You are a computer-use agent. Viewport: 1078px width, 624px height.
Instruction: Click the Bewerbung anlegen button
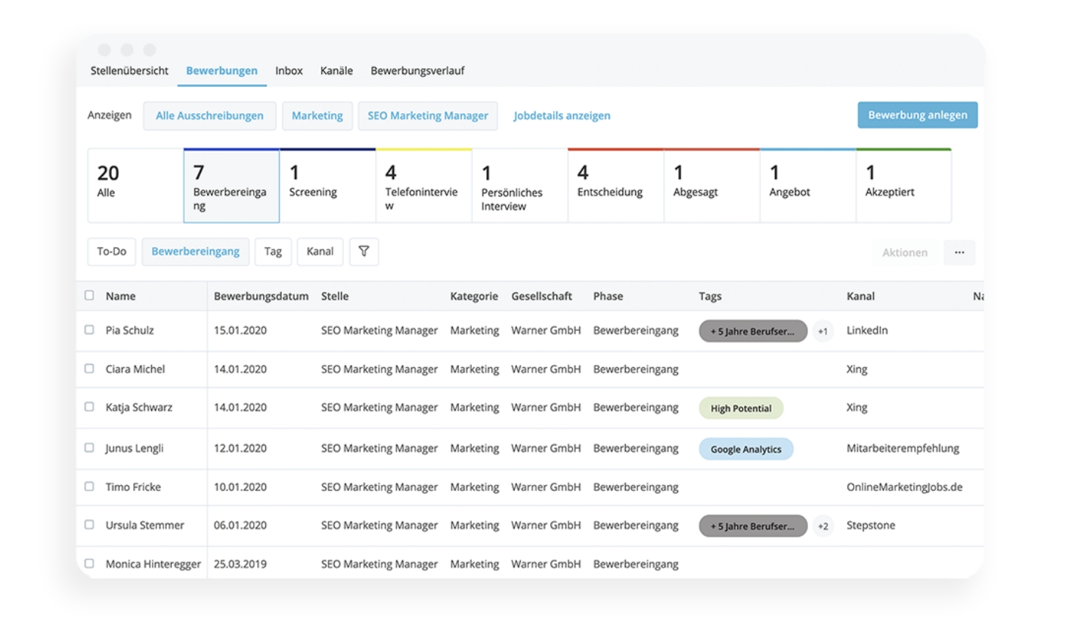917,115
